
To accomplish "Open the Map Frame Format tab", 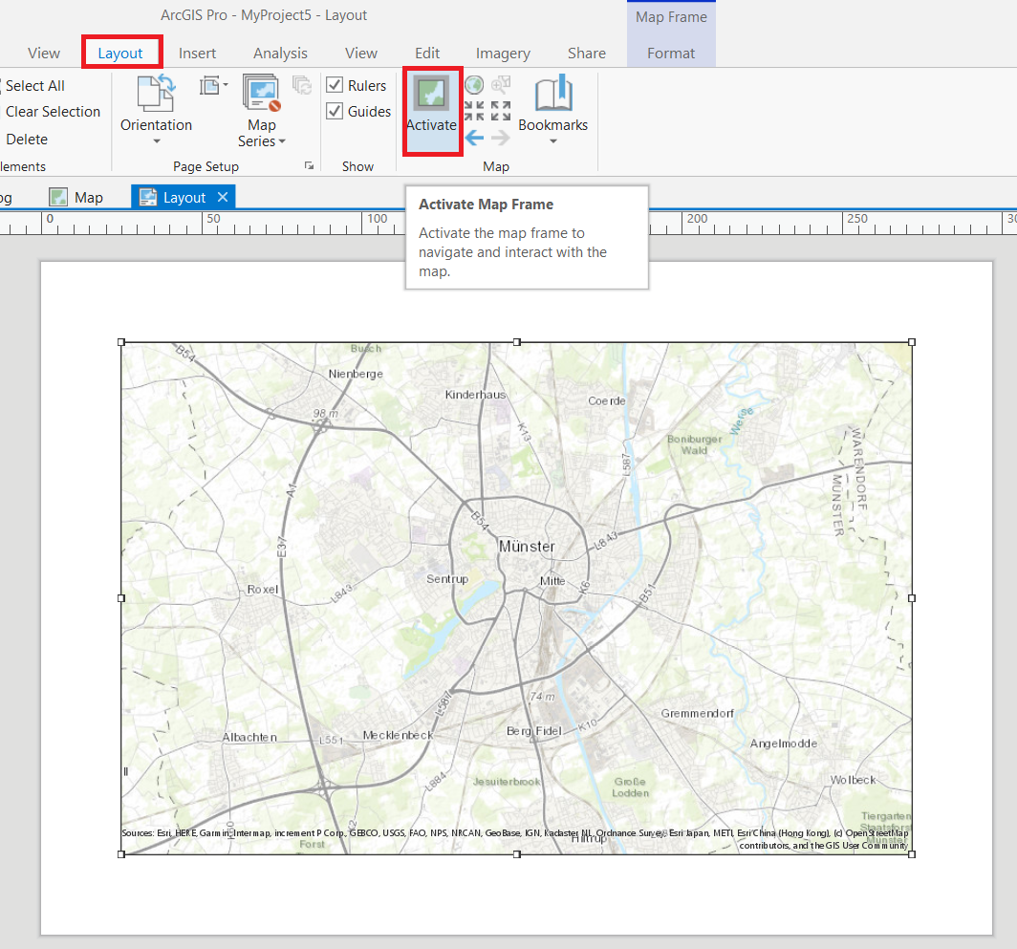I will click(x=670, y=54).
